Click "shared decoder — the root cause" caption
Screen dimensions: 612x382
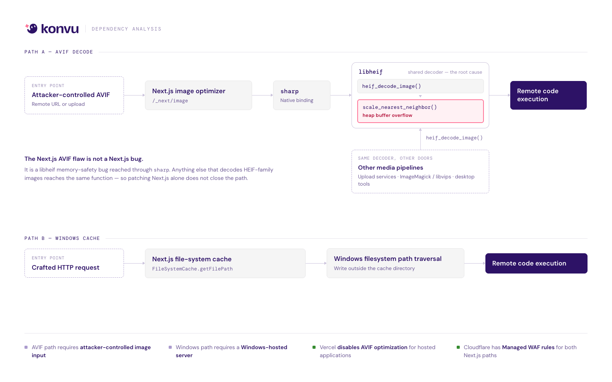click(445, 72)
